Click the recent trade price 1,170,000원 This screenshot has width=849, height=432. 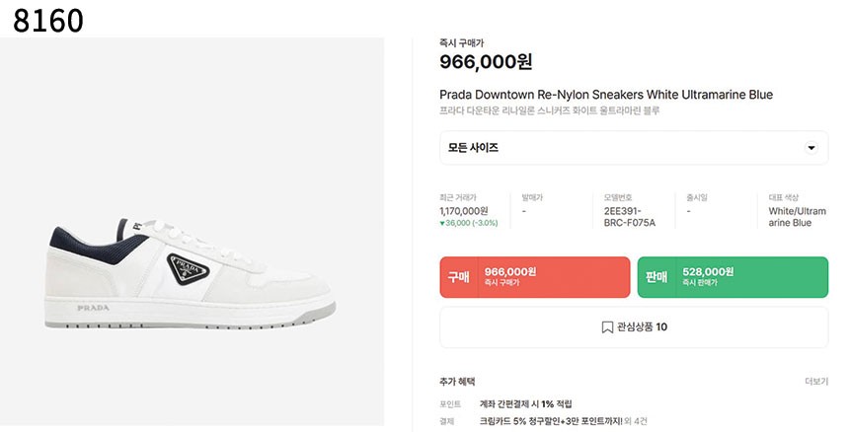tap(463, 211)
